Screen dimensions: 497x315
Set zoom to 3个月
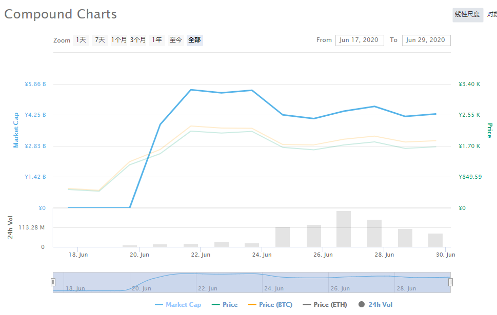tap(137, 40)
